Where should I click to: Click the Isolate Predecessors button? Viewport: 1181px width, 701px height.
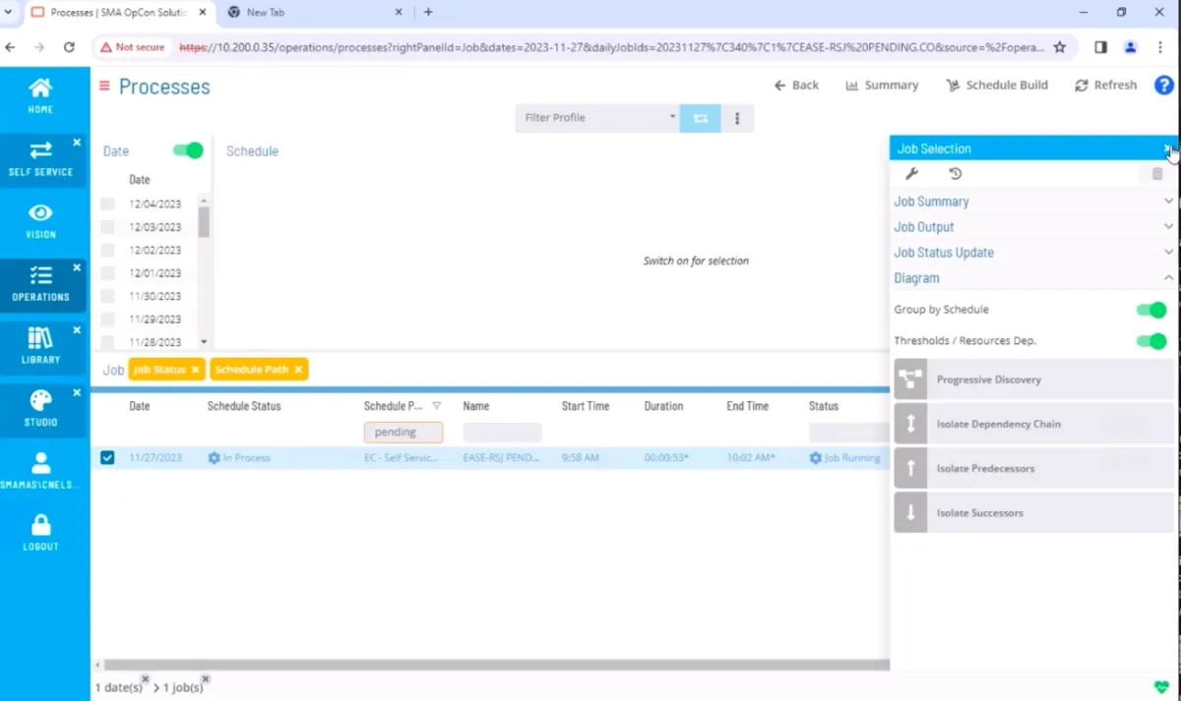1033,469
